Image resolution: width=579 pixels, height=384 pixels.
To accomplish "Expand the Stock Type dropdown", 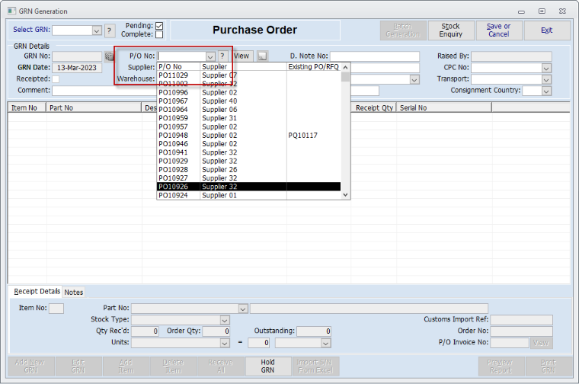I will 225,320.
